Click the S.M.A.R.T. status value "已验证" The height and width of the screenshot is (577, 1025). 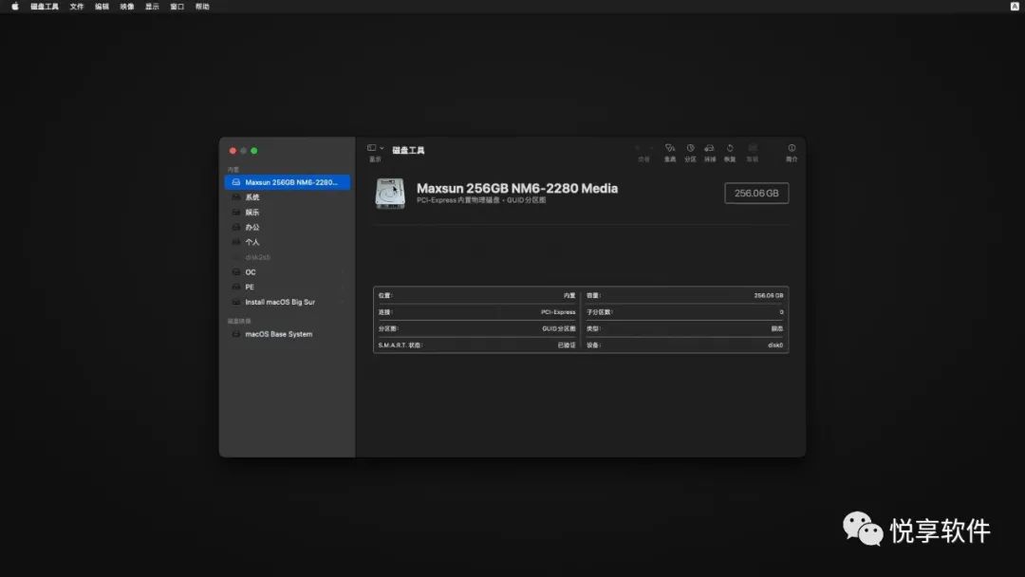click(x=567, y=345)
